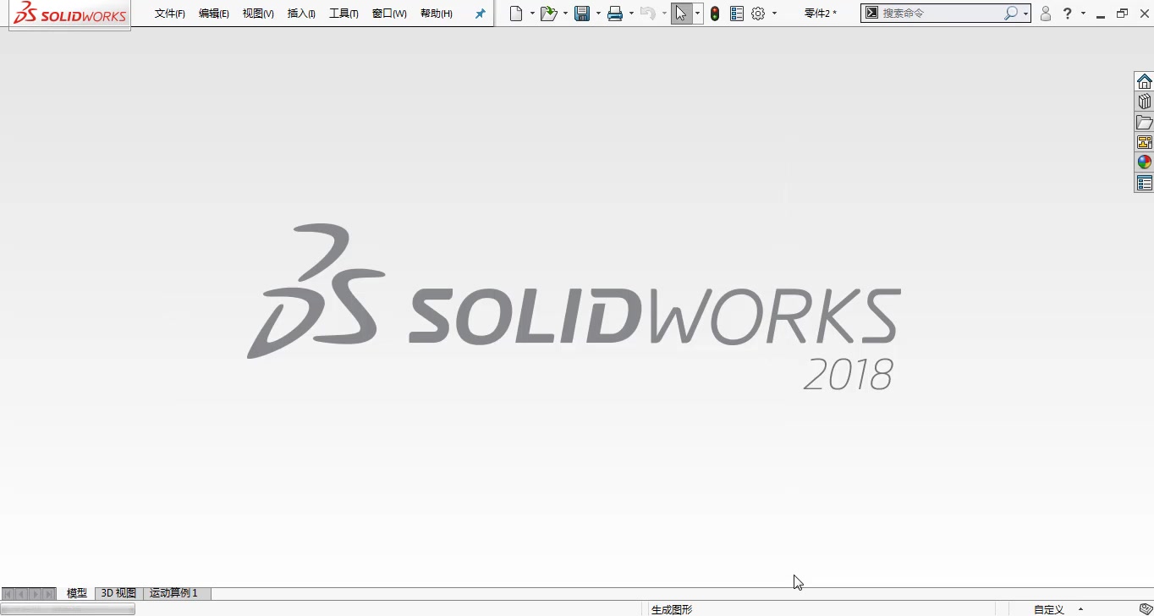Click the Undo arrow icon
The image size is (1154, 616).
click(x=648, y=14)
